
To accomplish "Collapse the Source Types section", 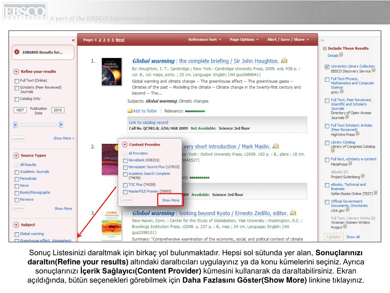I will [16, 156].
